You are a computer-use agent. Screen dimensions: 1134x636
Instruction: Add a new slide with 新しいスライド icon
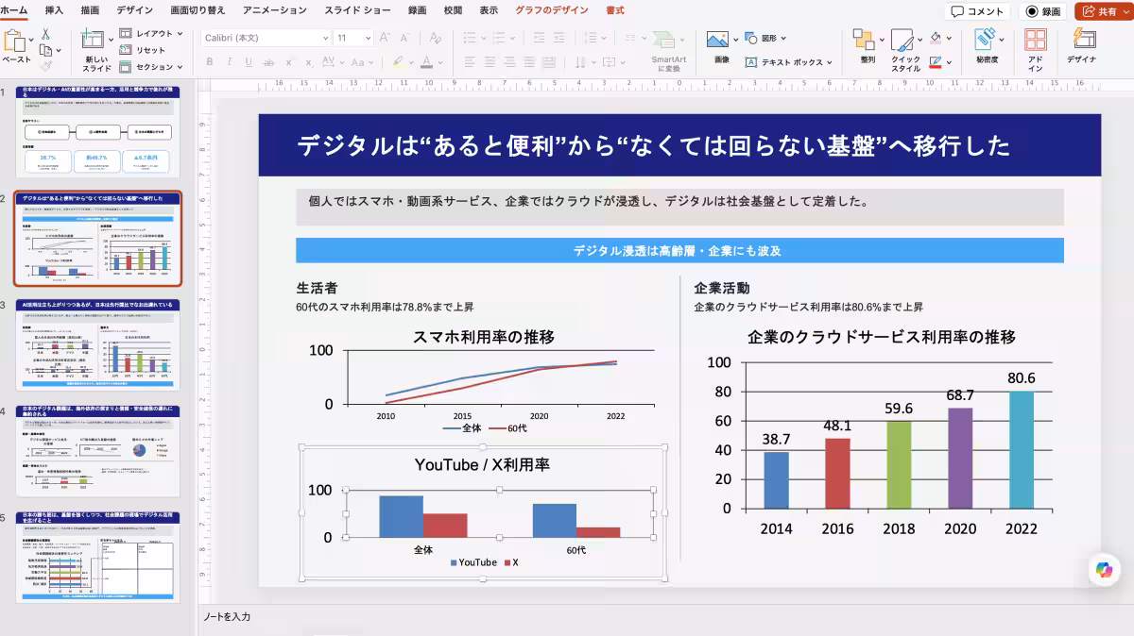pos(93,41)
